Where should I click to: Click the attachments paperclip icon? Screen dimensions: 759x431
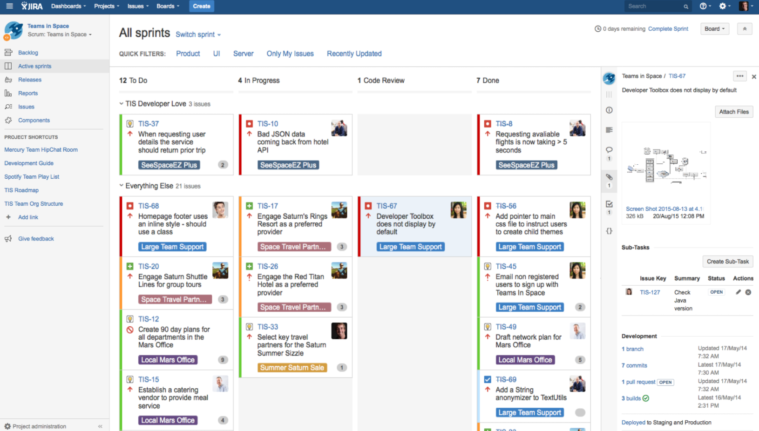(x=609, y=177)
